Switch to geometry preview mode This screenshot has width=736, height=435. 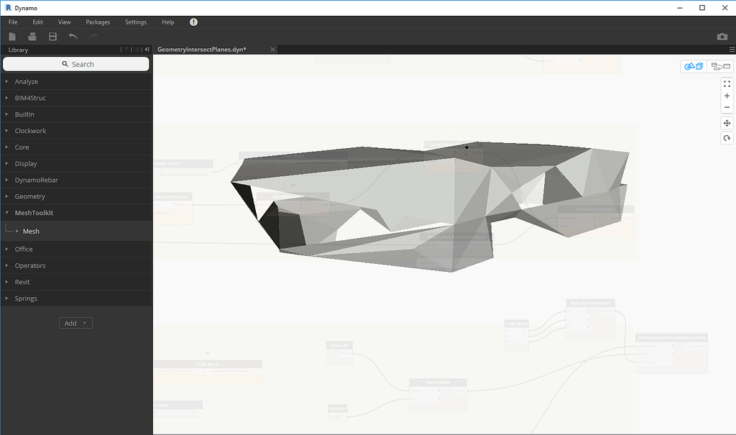pos(692,66)
